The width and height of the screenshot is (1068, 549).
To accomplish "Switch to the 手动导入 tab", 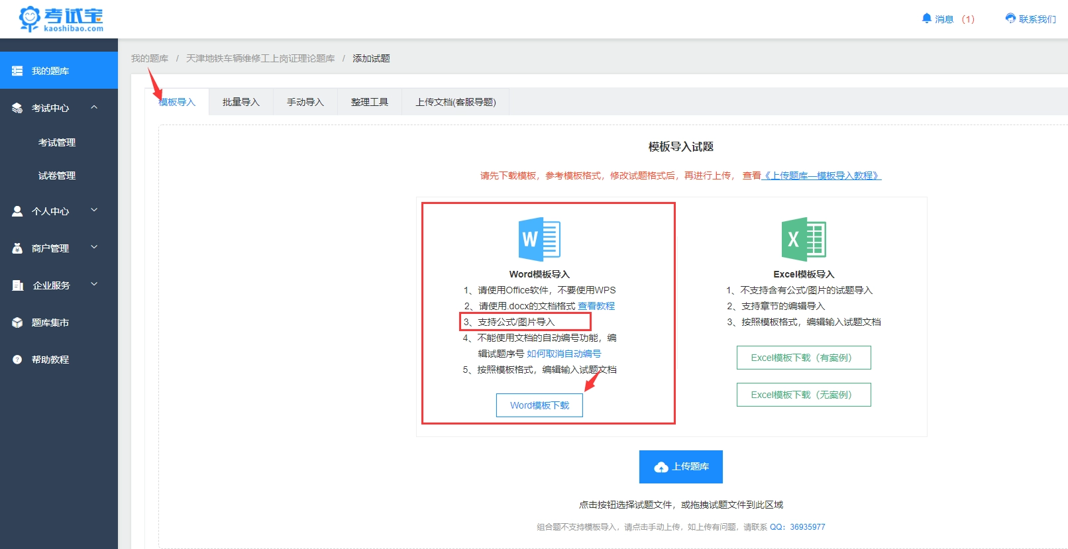I will pos(305,102).
